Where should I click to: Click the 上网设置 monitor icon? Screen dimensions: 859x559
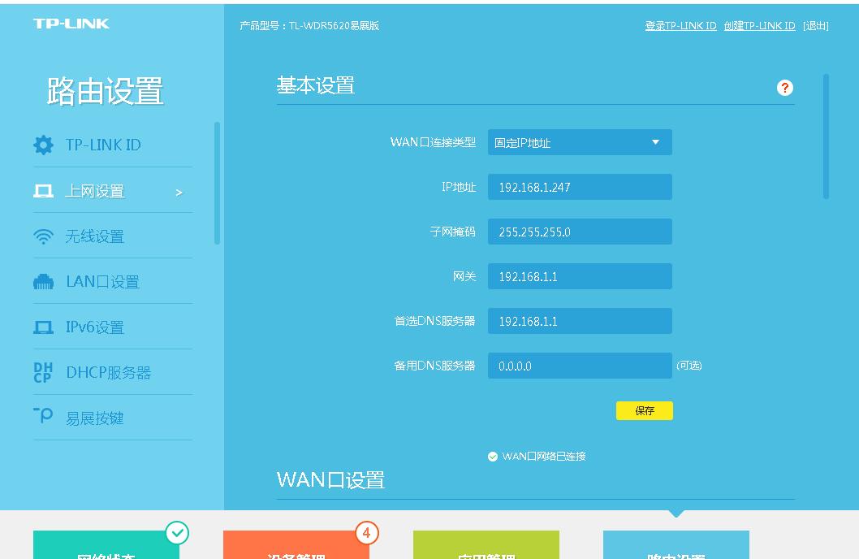[x=42, y=190]
